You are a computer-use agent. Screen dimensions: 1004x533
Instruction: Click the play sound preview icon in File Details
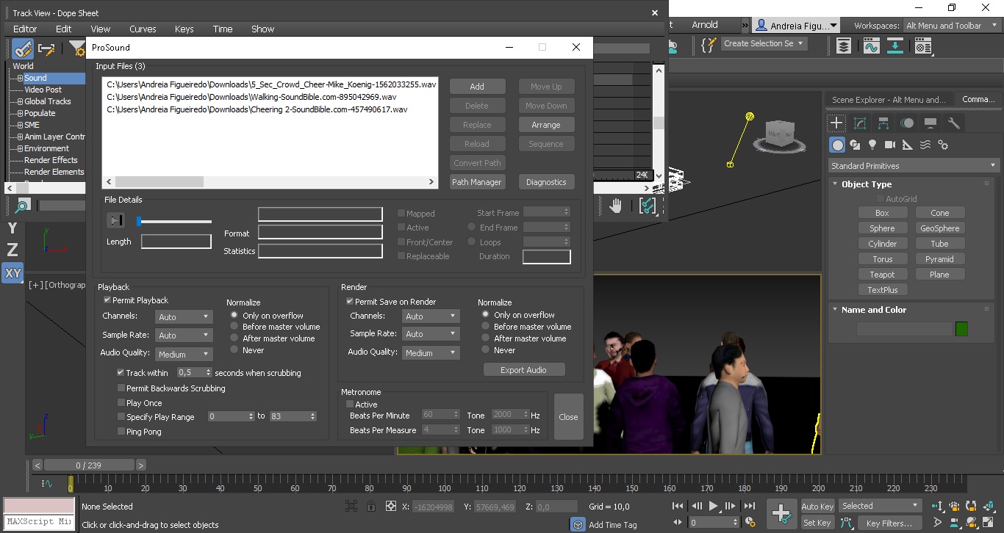(115, 220)
